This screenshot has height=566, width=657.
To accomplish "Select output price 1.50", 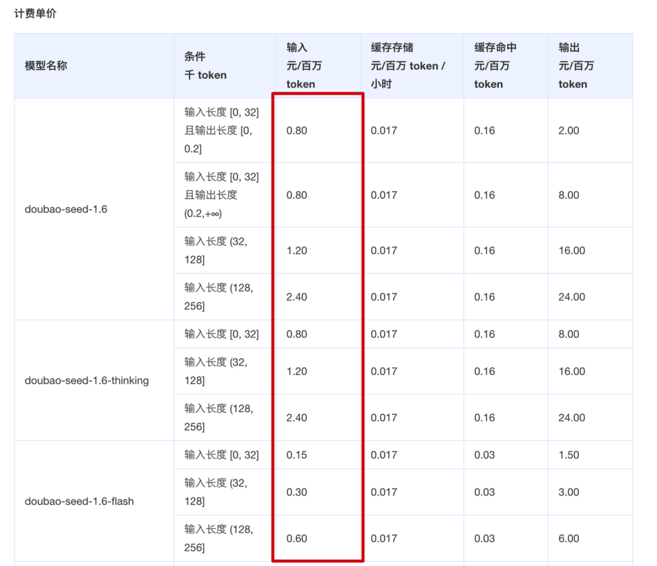I will pyautogui.click(x=569, y=455).
